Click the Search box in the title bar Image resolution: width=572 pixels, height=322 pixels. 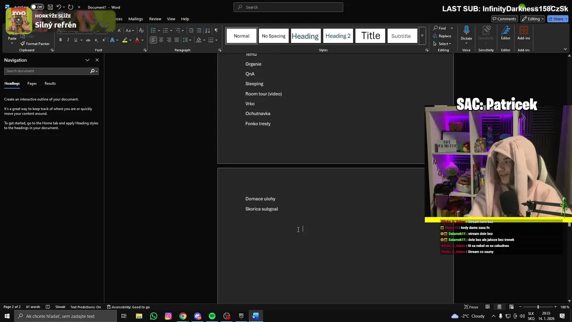[288, 7]
